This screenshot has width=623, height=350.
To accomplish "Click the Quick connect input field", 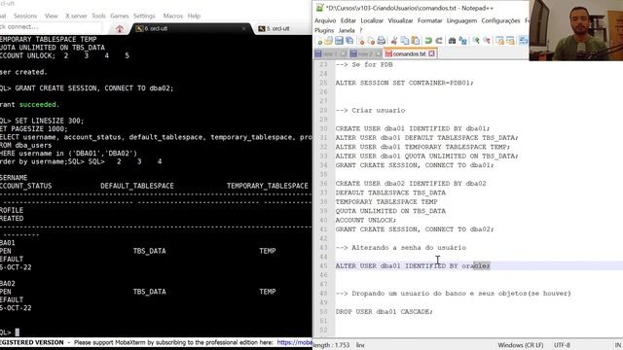I will point(50,27).
